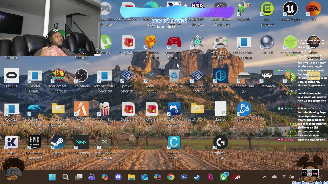The width and height of the screenshot is (328, 184).
Task: Launch Cemu shortcut icon
Action: 174,143
